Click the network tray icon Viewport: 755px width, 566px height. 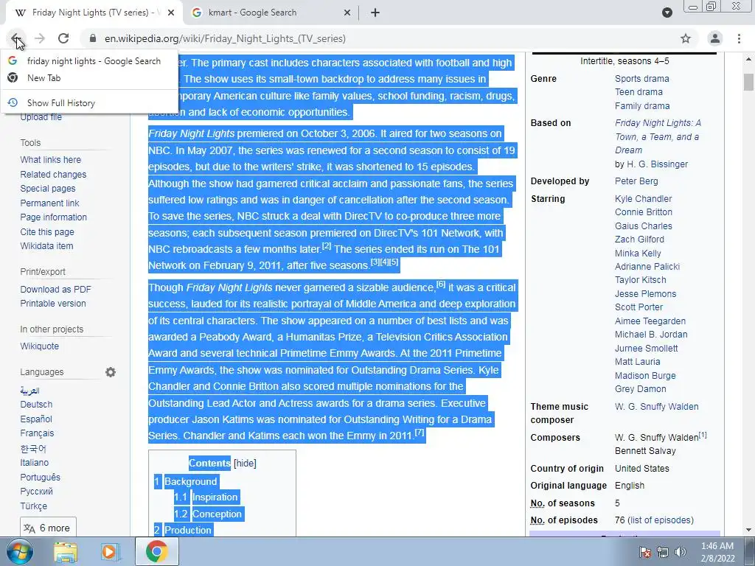tap(663, 552)
